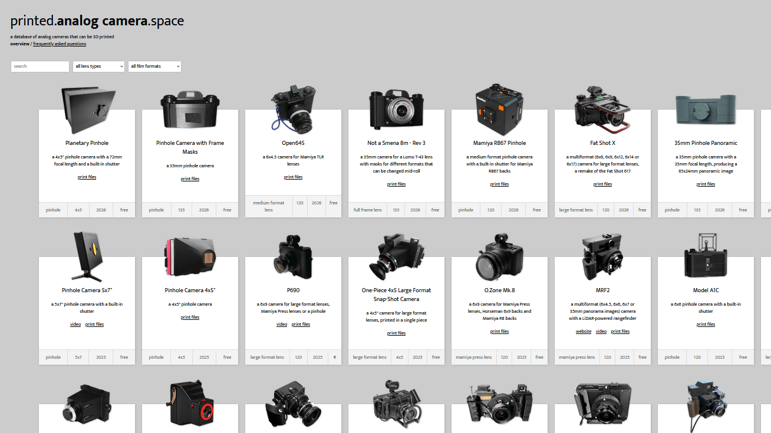This screenshot has height=433, width=771.
Task: Open the "all lens types" dropdown
Action: pos(98,66)
